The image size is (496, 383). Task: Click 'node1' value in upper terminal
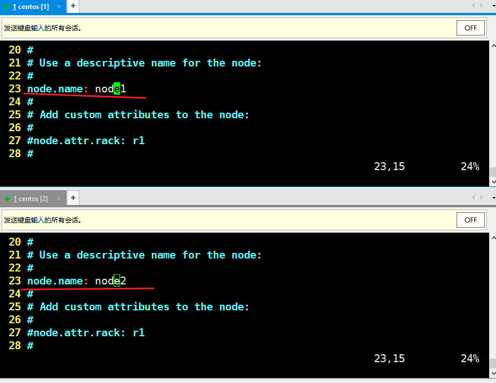coord(110,89)
